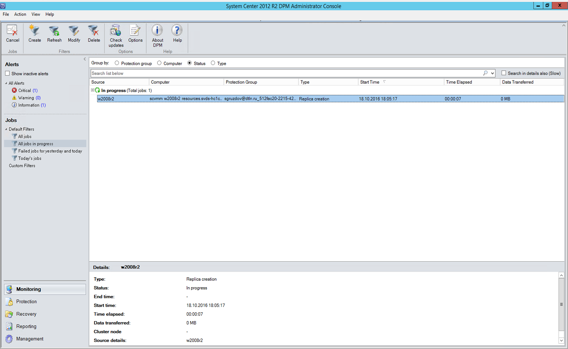Screen dimensions: 568x349
Task: Sort by the Data Transferred column header
Action: [532, 82]
